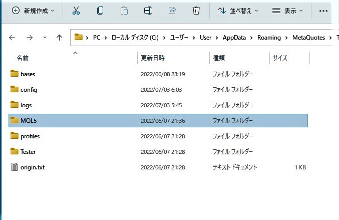This screenshot has width=339, height=220.
Task: Sort by 名前 column header
Action: coord(23,58)
